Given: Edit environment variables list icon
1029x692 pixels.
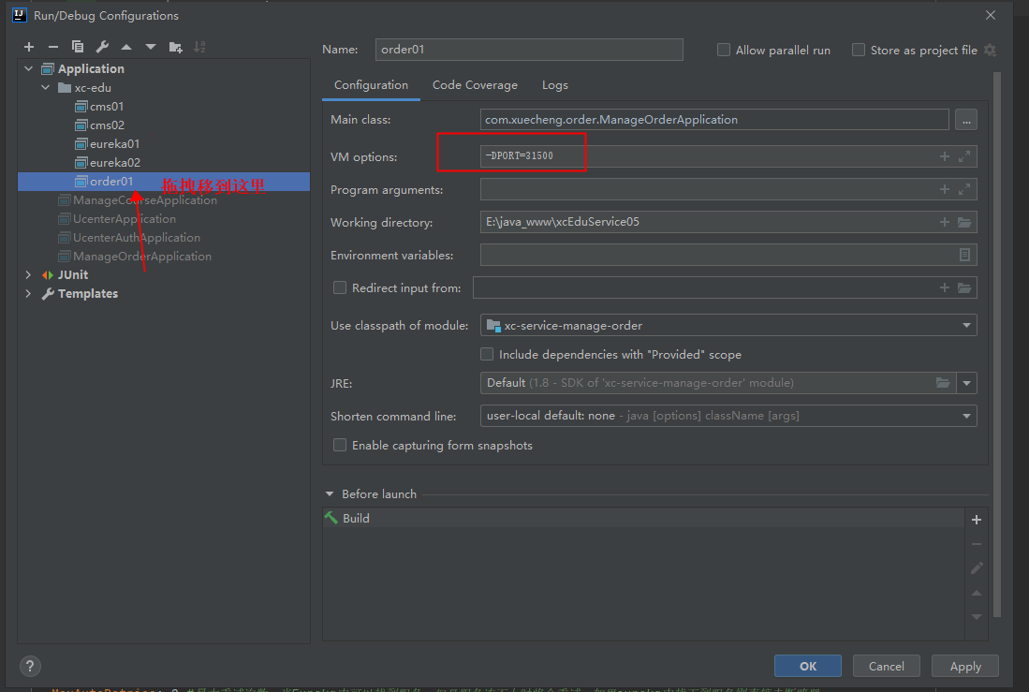Looking at the screenshot, I should pyautogui.click(x=964, y=255).
